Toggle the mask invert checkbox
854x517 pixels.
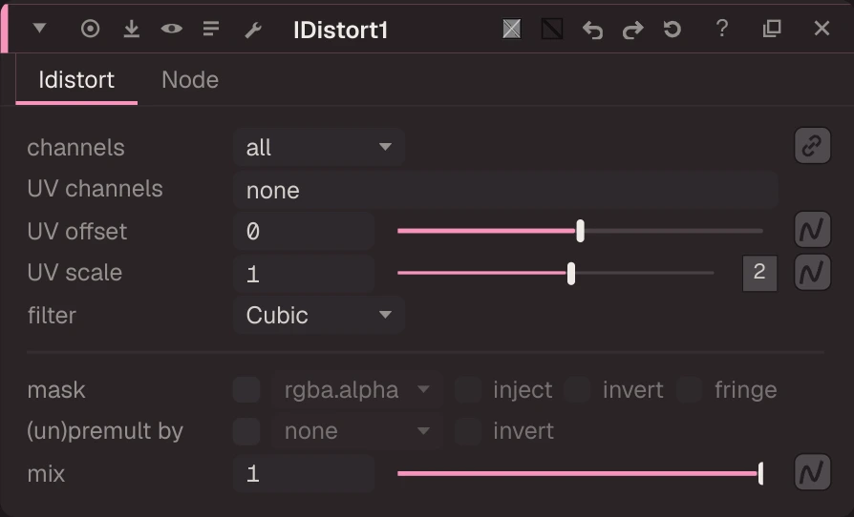click(x=577, y=390)
